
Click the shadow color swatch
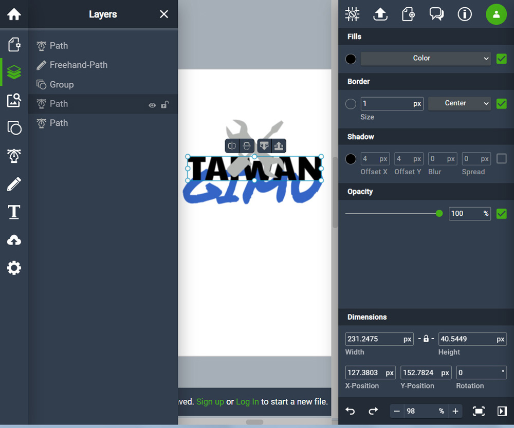351,159
